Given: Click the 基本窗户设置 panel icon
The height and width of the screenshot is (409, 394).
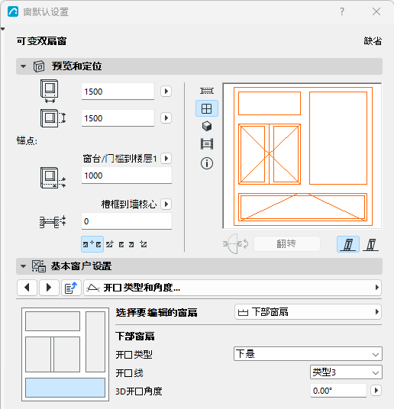Looking at the screenshot, I should 39,266.
